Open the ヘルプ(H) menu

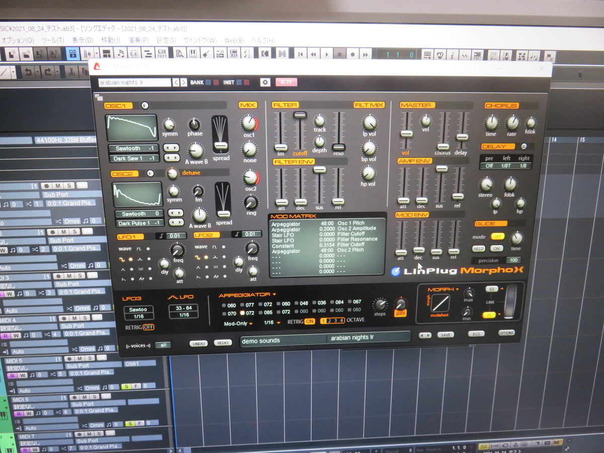tap(263, 40)
